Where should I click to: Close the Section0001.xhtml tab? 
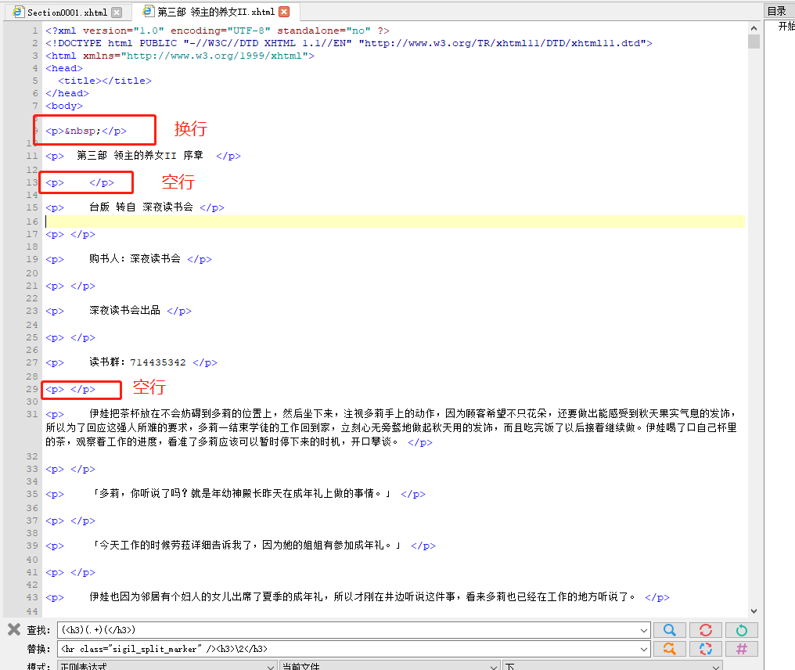click(117, 13)
